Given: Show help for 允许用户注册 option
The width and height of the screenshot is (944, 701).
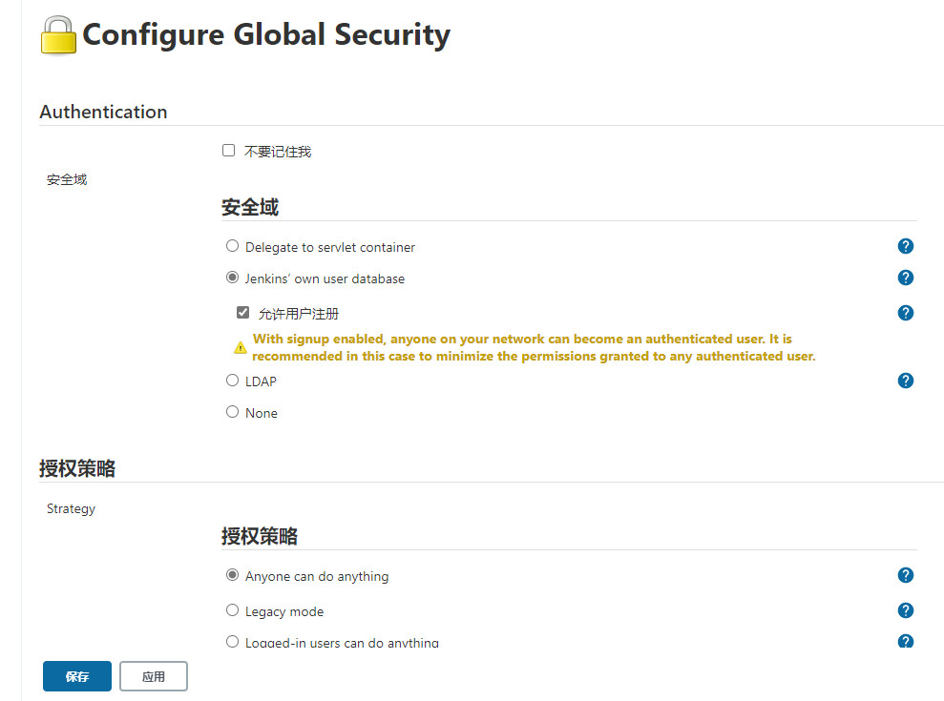Looking at the screenshot, I should tap(906, 313).
